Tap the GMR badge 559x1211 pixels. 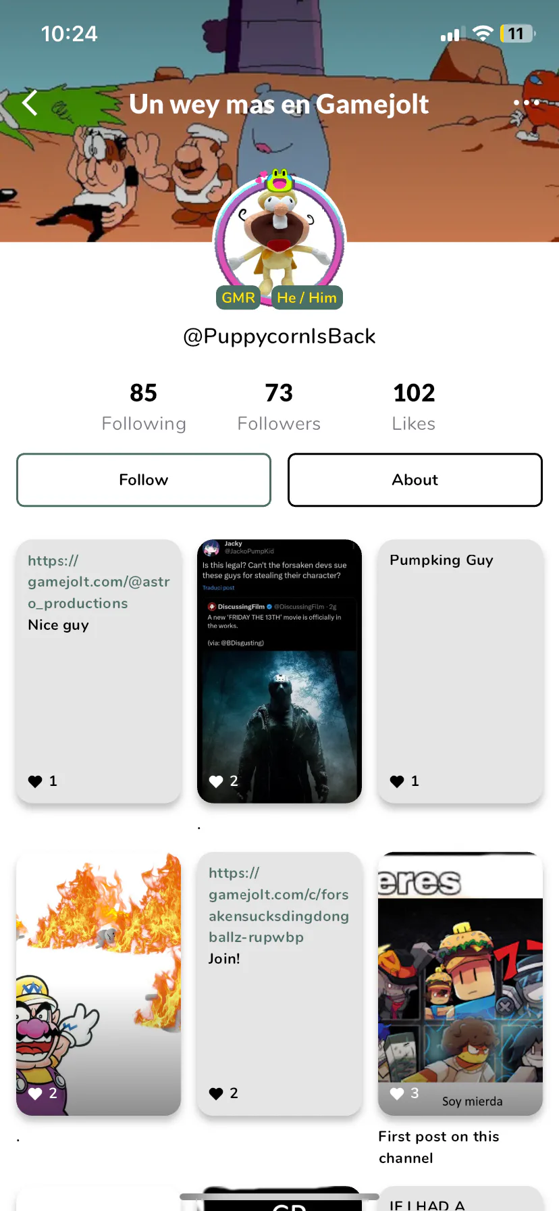click(x=238, y=297)
